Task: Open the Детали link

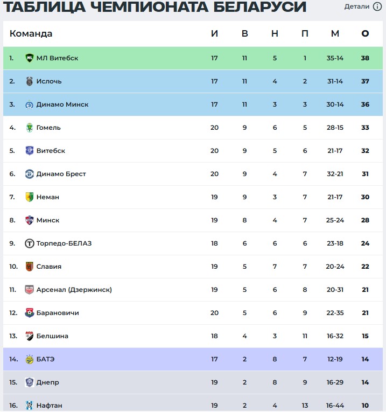Action: coord(356,6)
